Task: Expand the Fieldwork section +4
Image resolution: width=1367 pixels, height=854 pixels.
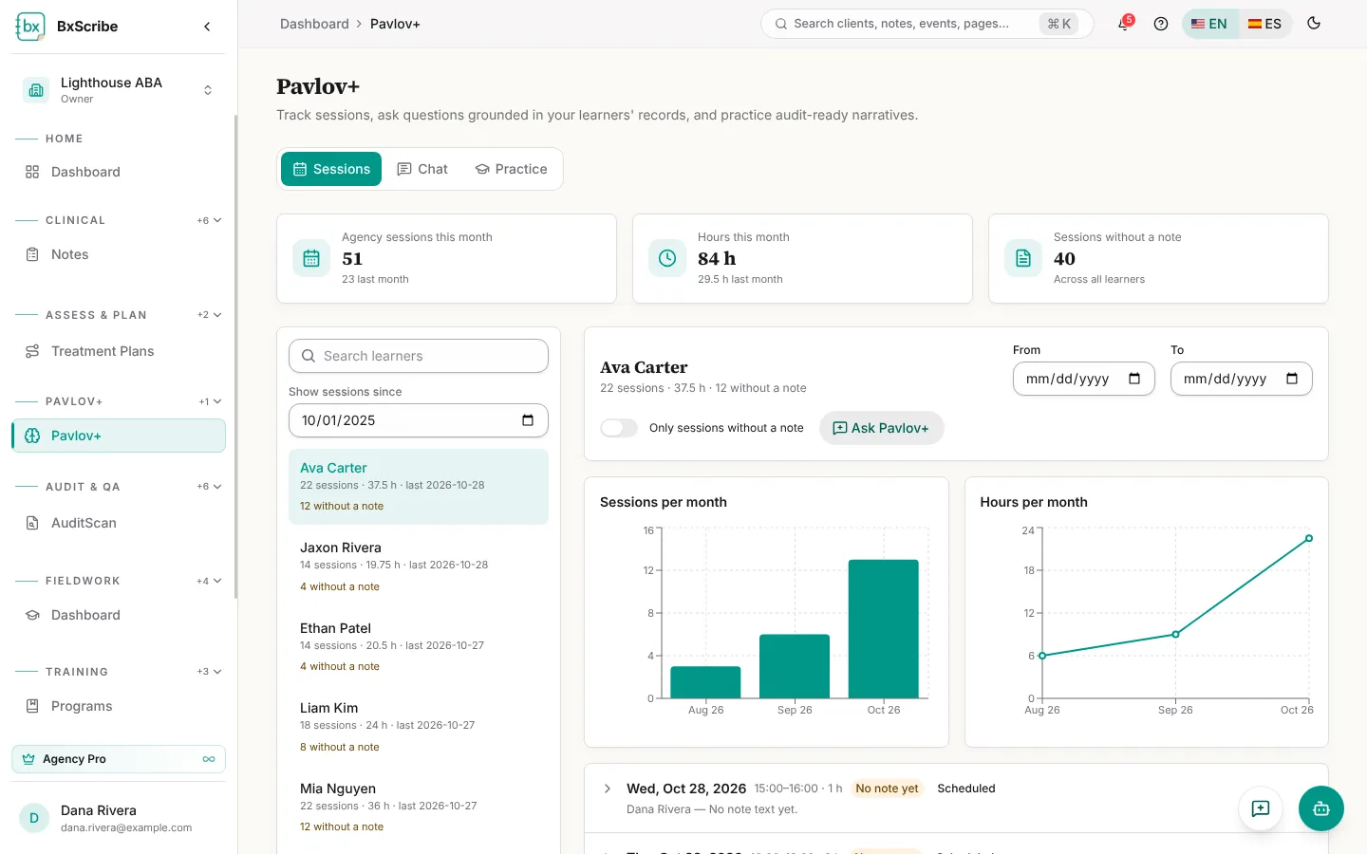Action: 210,581
